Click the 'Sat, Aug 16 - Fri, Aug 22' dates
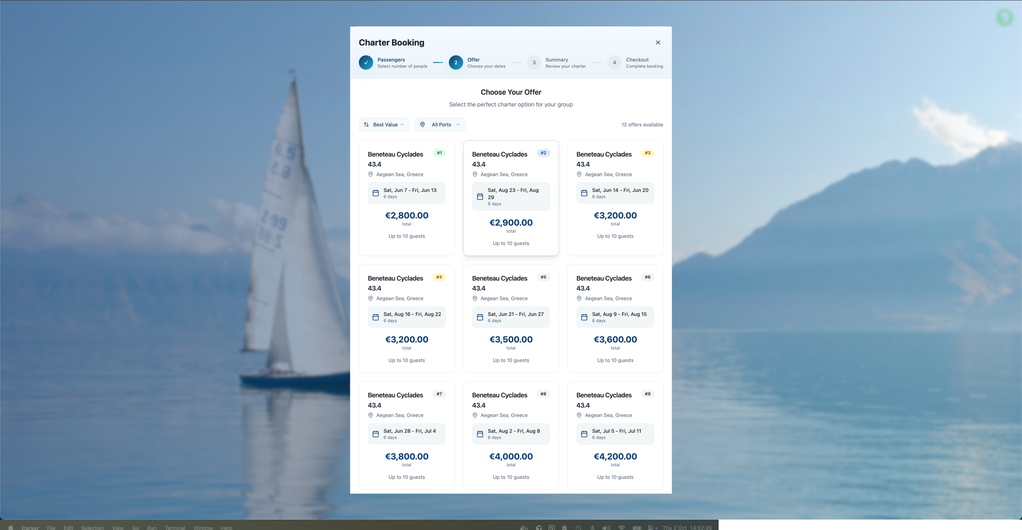This screenshot has width=1022, height=530. point(412,314)
